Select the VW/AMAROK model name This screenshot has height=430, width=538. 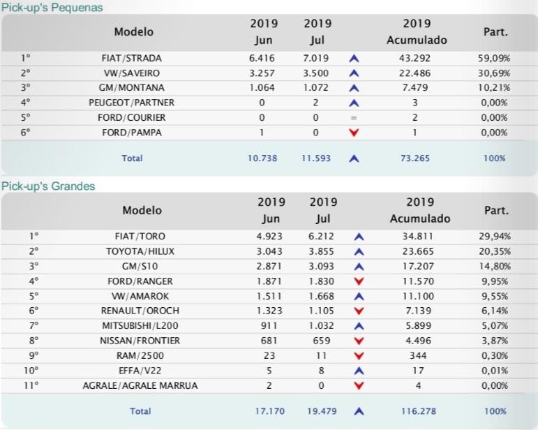tap(140, 296)
